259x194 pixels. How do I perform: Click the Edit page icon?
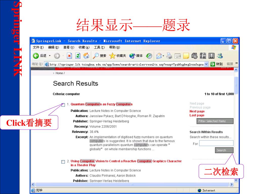pyautogui.click(x=178, y=56)
